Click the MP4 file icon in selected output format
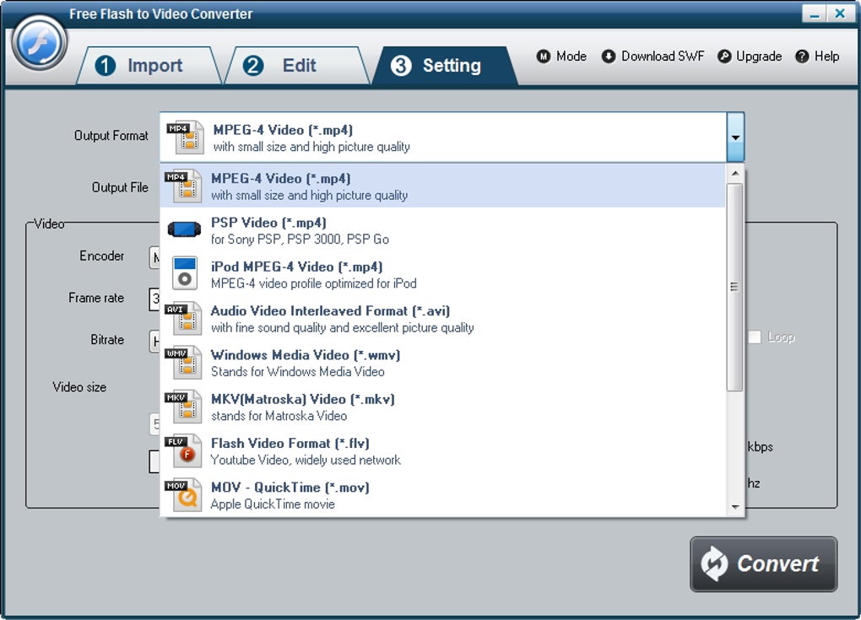 tap(185, 137)
